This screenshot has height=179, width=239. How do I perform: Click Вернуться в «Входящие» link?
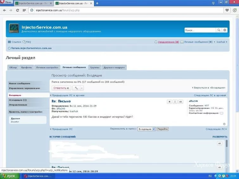pos(209,88)
